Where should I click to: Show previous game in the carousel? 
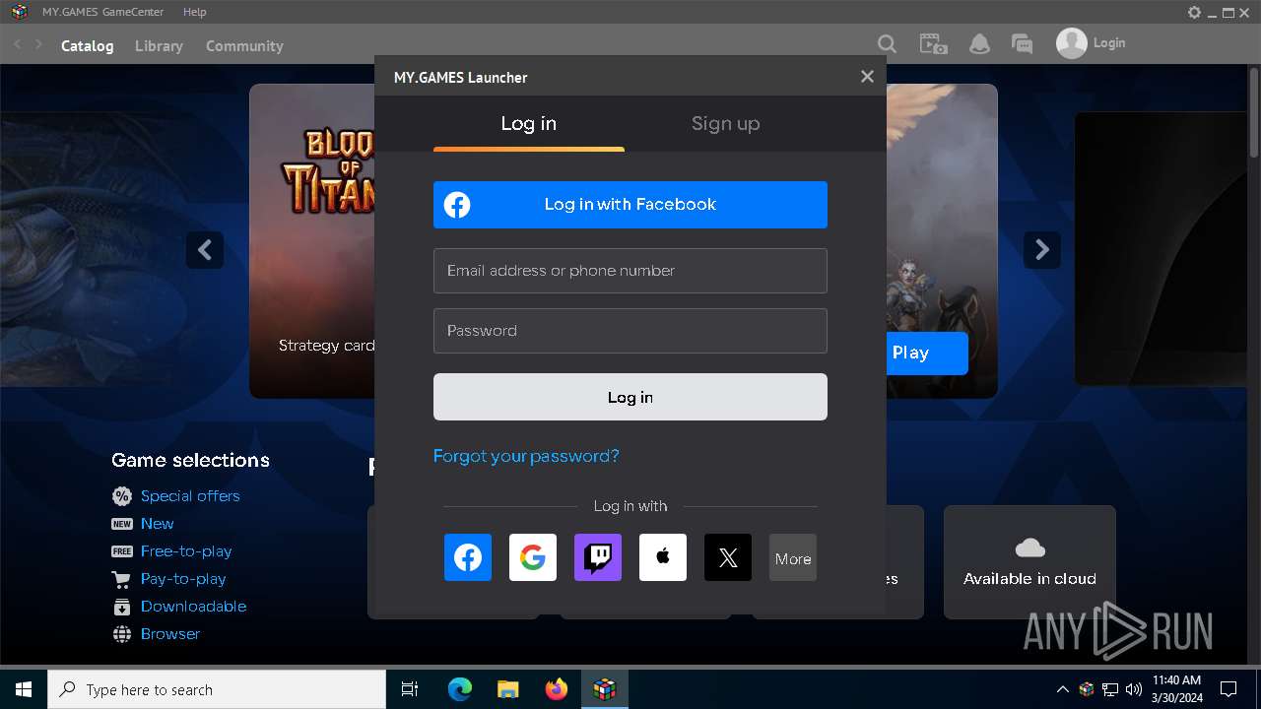tap(205, 250)
